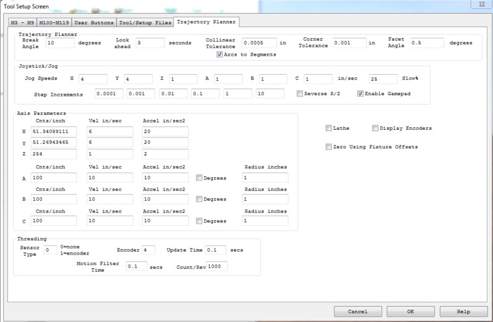Open Help for this dialog
The width and height of the screenshot is (493, 322).
tap(463, 311)
